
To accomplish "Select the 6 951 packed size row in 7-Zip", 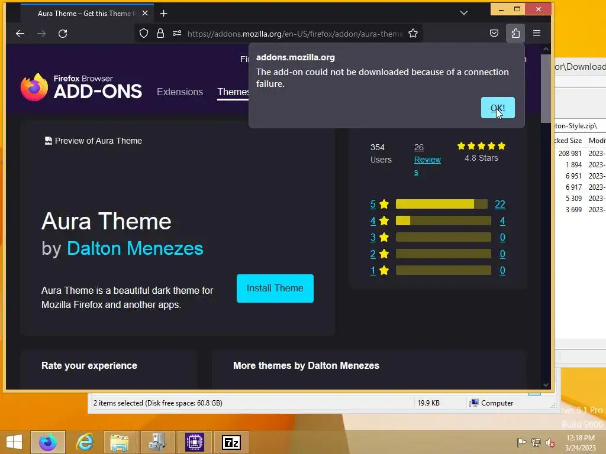I will pos(580,176).
